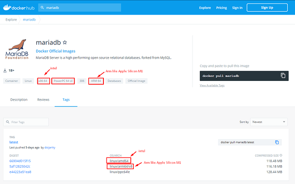
Task: Click the Official Image tag chip
Action: point(136,81)
